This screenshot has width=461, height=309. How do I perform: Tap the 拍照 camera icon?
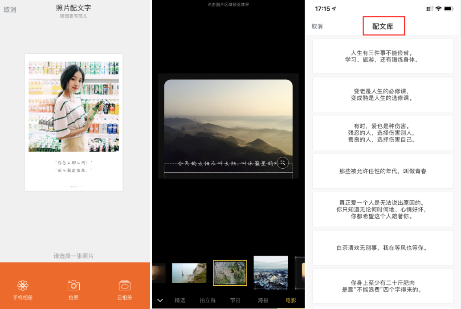point(73,285)
